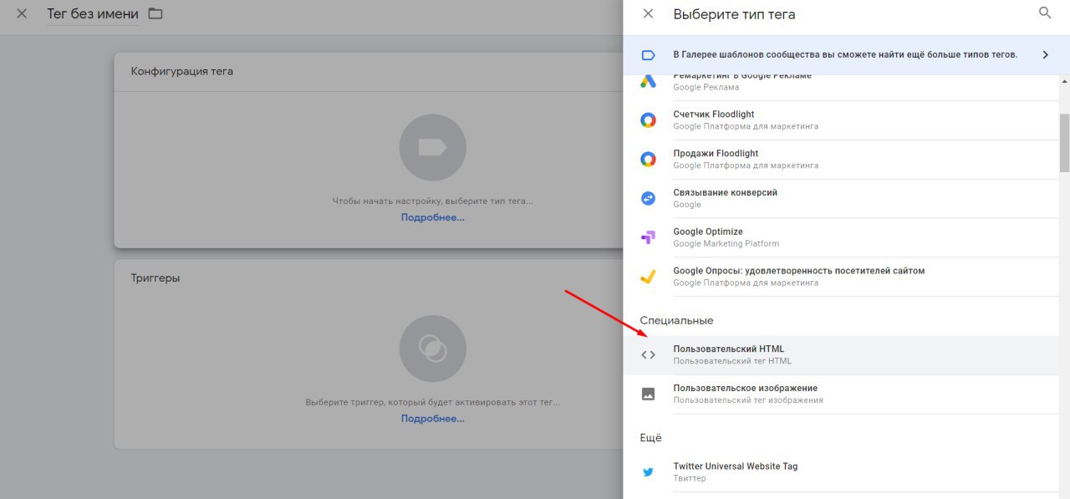Edit the tag name 'Тег без имени'

[93, 14]
